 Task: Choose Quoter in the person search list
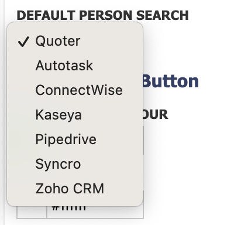click(x=75, y=41)
